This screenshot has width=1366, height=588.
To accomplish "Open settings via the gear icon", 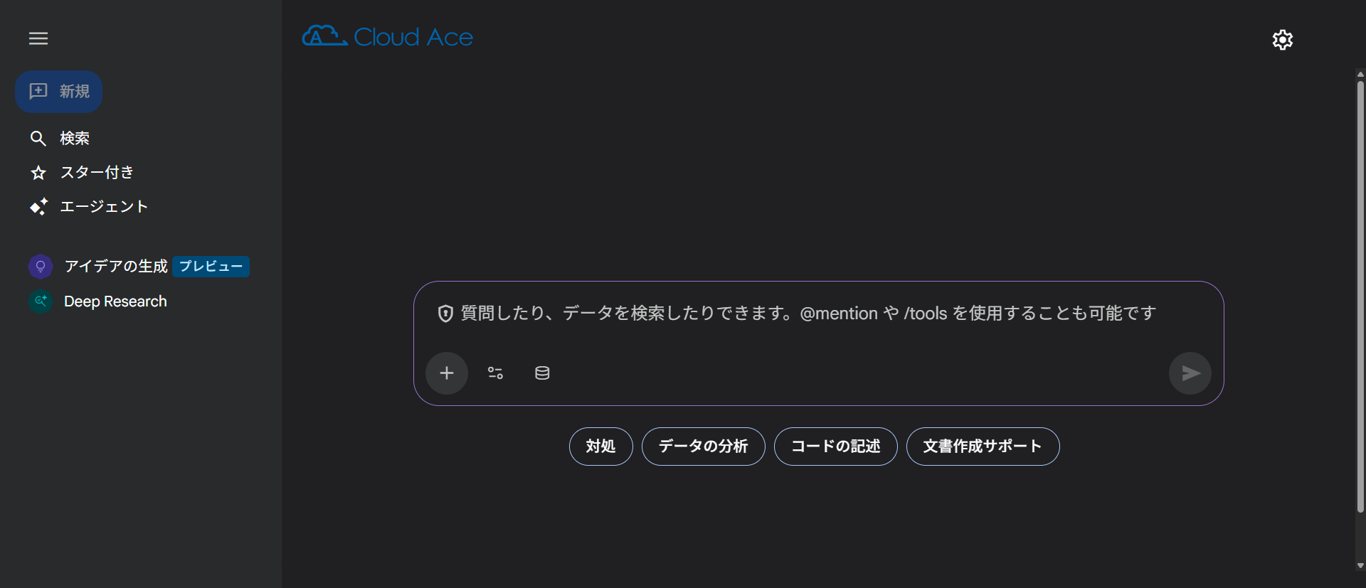I will (1282, 40).
